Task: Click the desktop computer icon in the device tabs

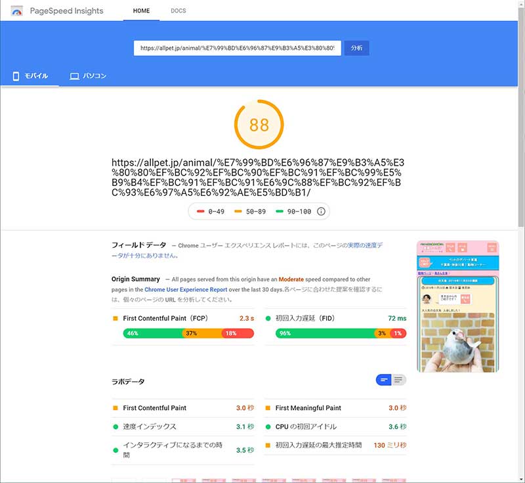Action: coord(74,76)
